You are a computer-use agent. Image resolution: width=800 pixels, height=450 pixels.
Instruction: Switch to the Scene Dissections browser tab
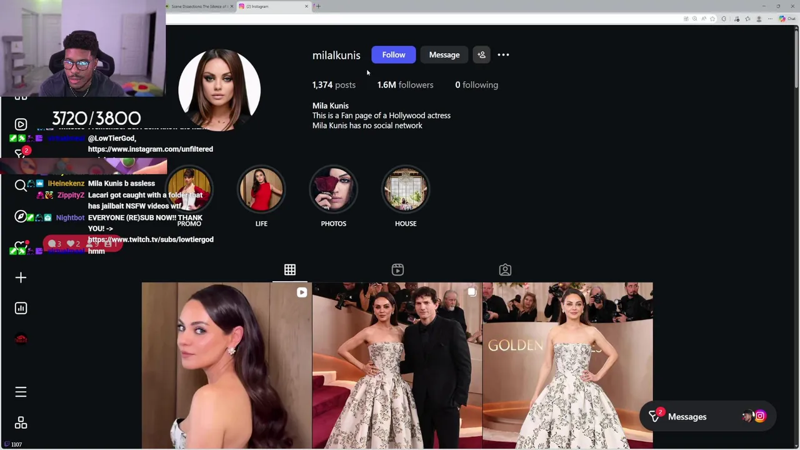(198, 6)
